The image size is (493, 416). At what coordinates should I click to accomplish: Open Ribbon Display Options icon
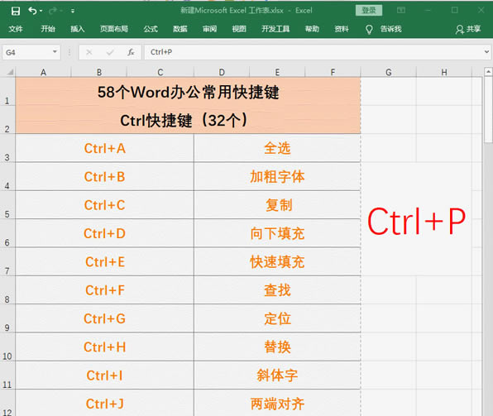tap(401, 11)
